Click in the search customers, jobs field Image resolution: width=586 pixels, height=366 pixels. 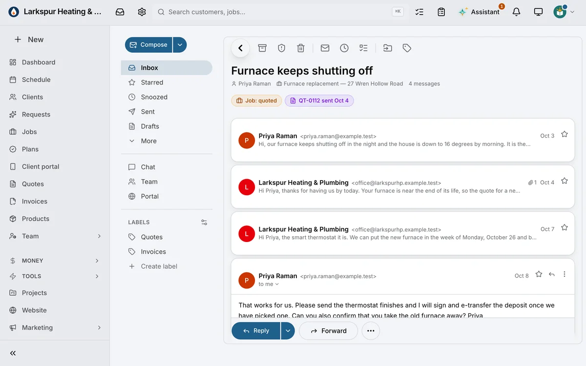click(281, 12)
